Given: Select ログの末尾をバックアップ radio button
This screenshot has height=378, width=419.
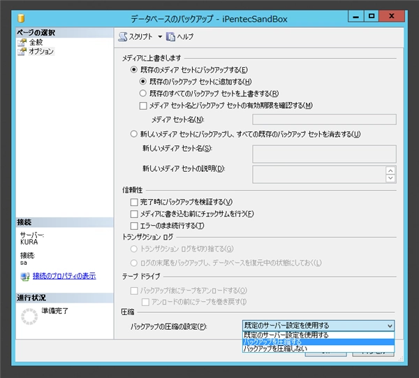Looking at the screenshot, I should click(x=133, y=263).
